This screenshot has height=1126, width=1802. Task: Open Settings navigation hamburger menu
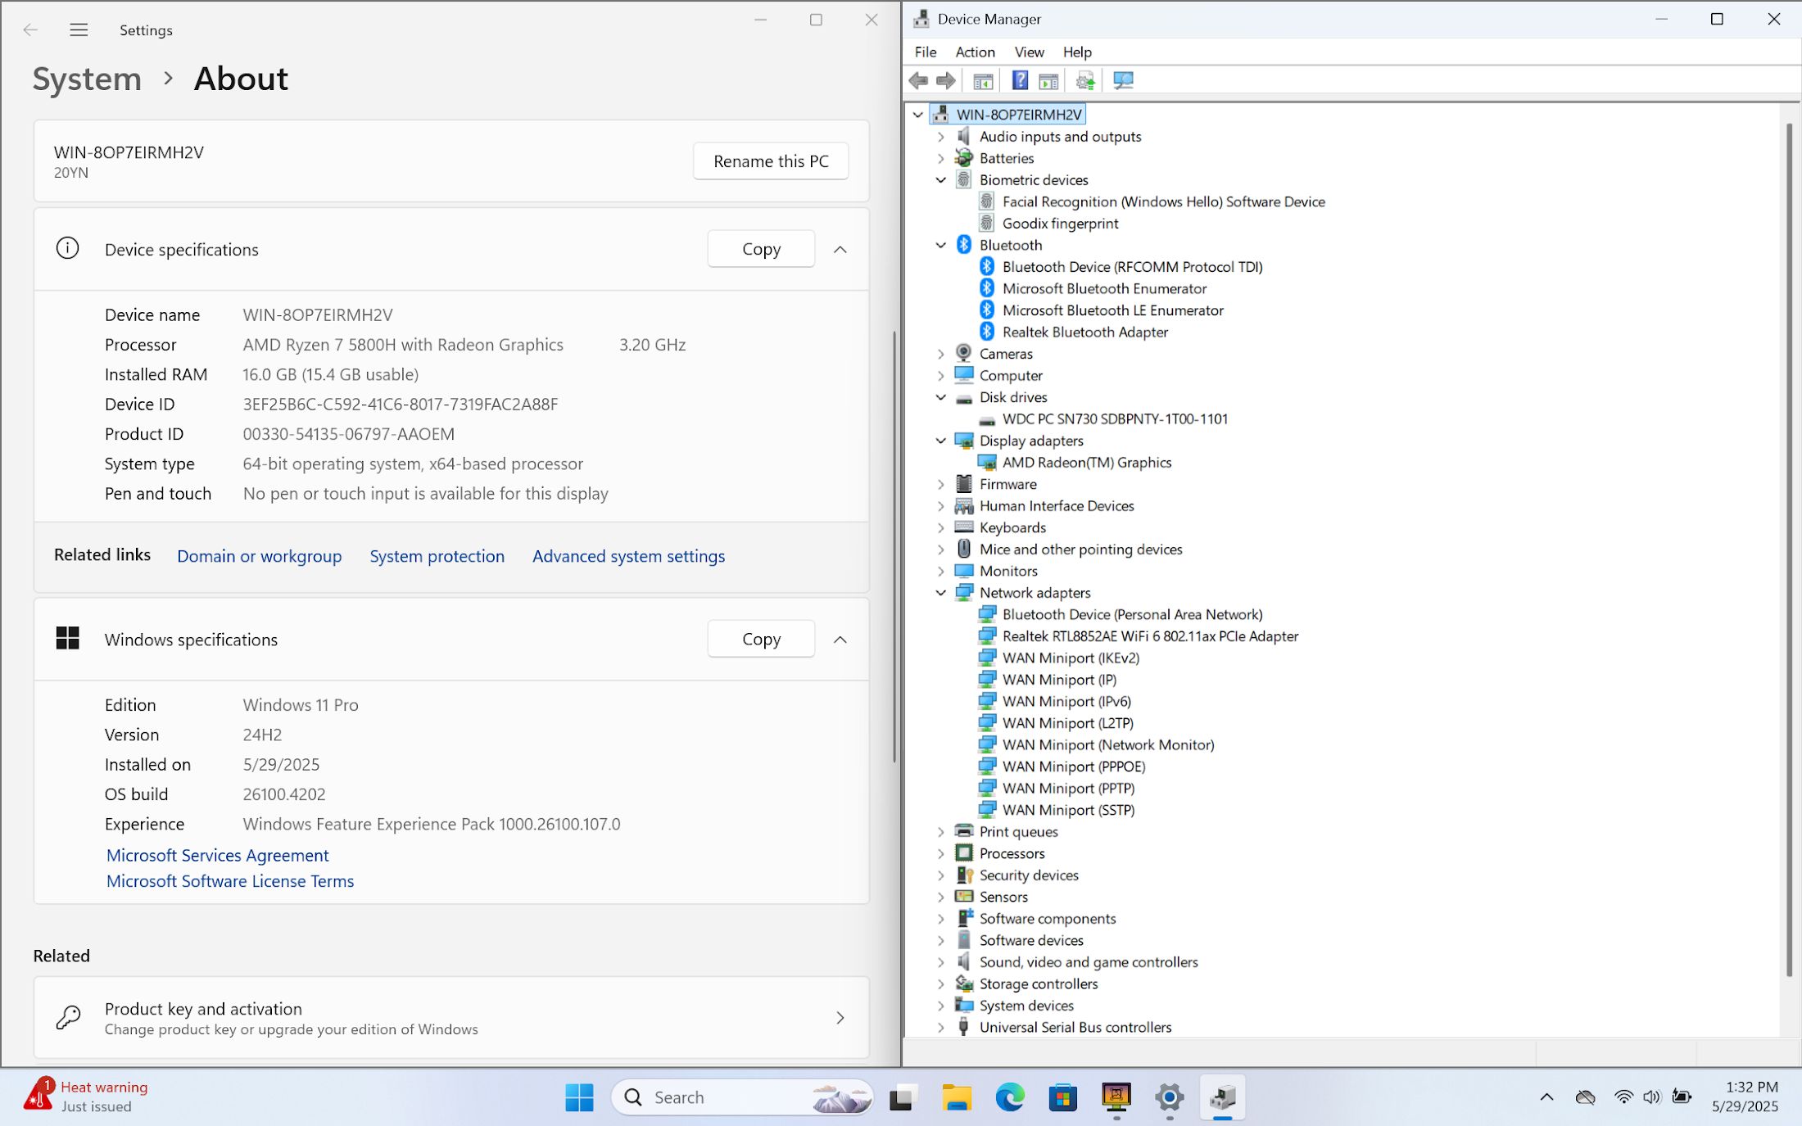[79, 30]
